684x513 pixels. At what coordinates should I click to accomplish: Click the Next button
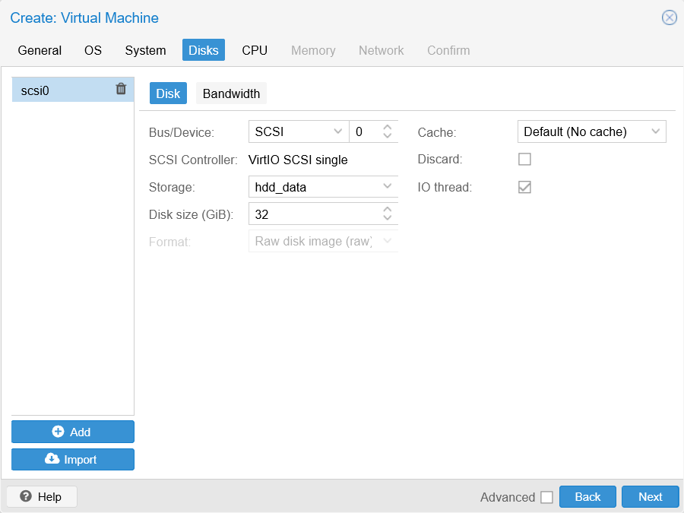tap(650, 496)
